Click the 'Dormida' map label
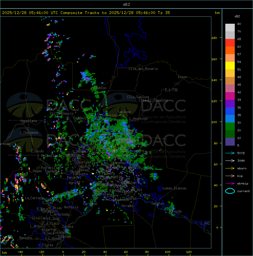Image resolution: width=253 pixels, height=256 pixels. point(175,211)
